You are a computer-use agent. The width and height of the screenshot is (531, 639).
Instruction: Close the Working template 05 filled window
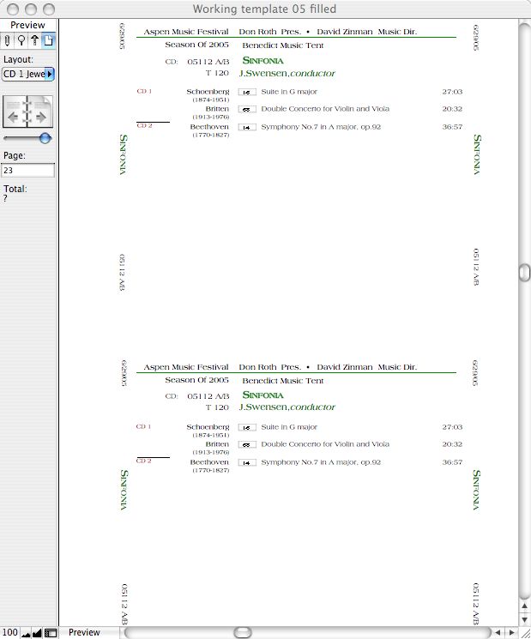click(x=13, y=9)
